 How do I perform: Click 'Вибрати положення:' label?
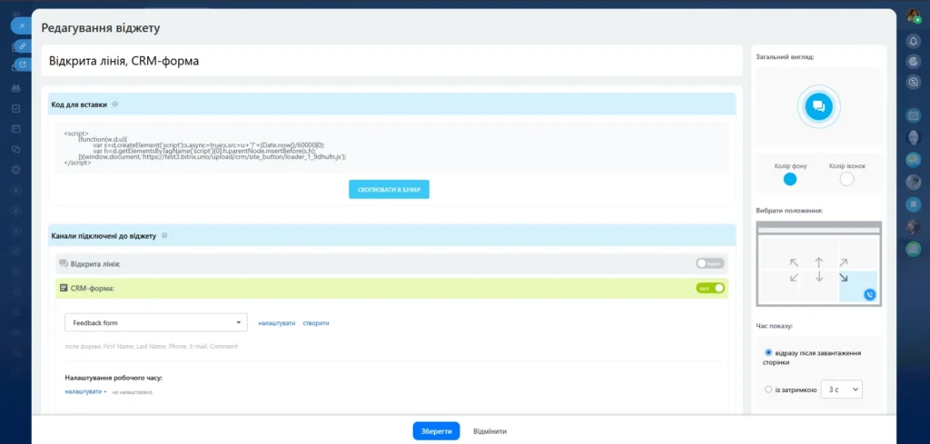789,211
